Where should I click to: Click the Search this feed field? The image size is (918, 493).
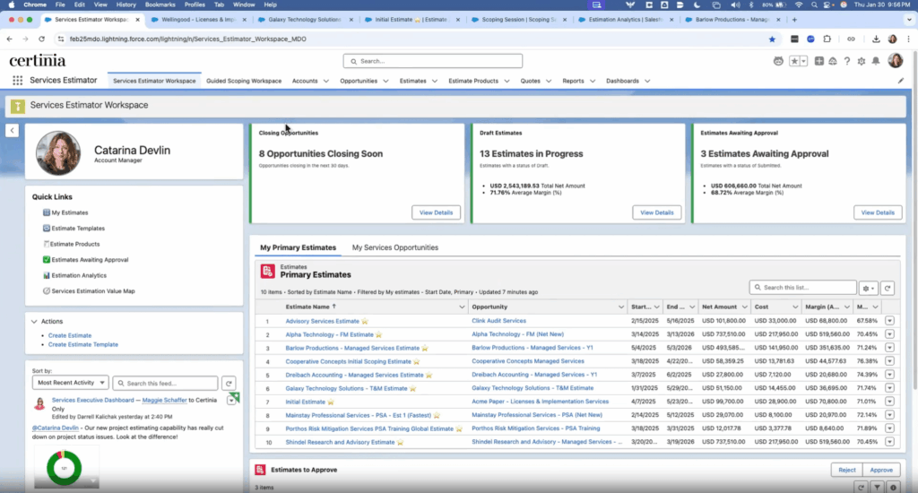tap(165, 383)
